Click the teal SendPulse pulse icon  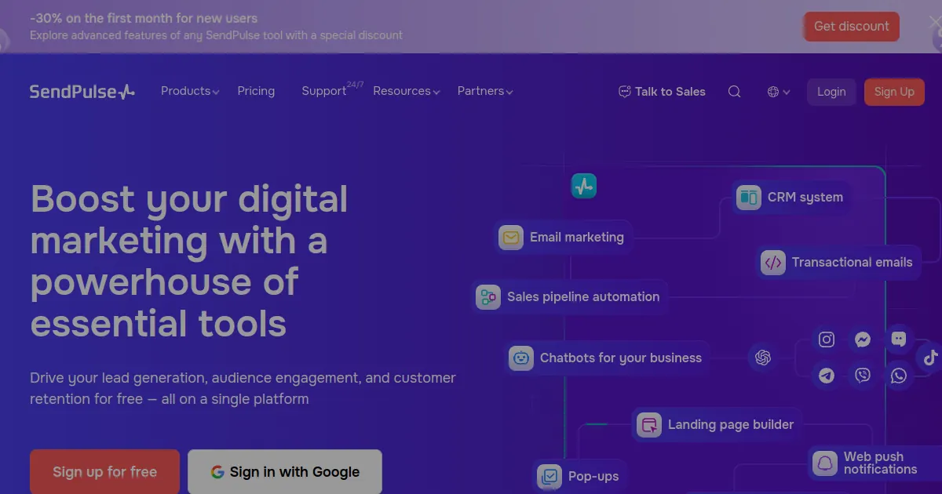(x=583, y=186)
